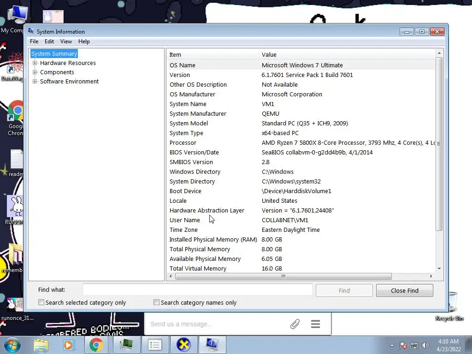
Task: Click the value 'Standard PC (Q35 + ICH9, 2009)'
Action: pyautogui.click(x=305, y=123)
